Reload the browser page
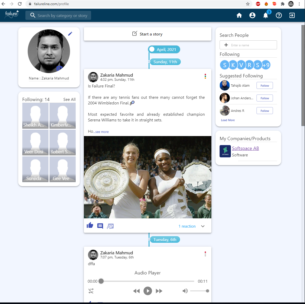 coord(20,4)
